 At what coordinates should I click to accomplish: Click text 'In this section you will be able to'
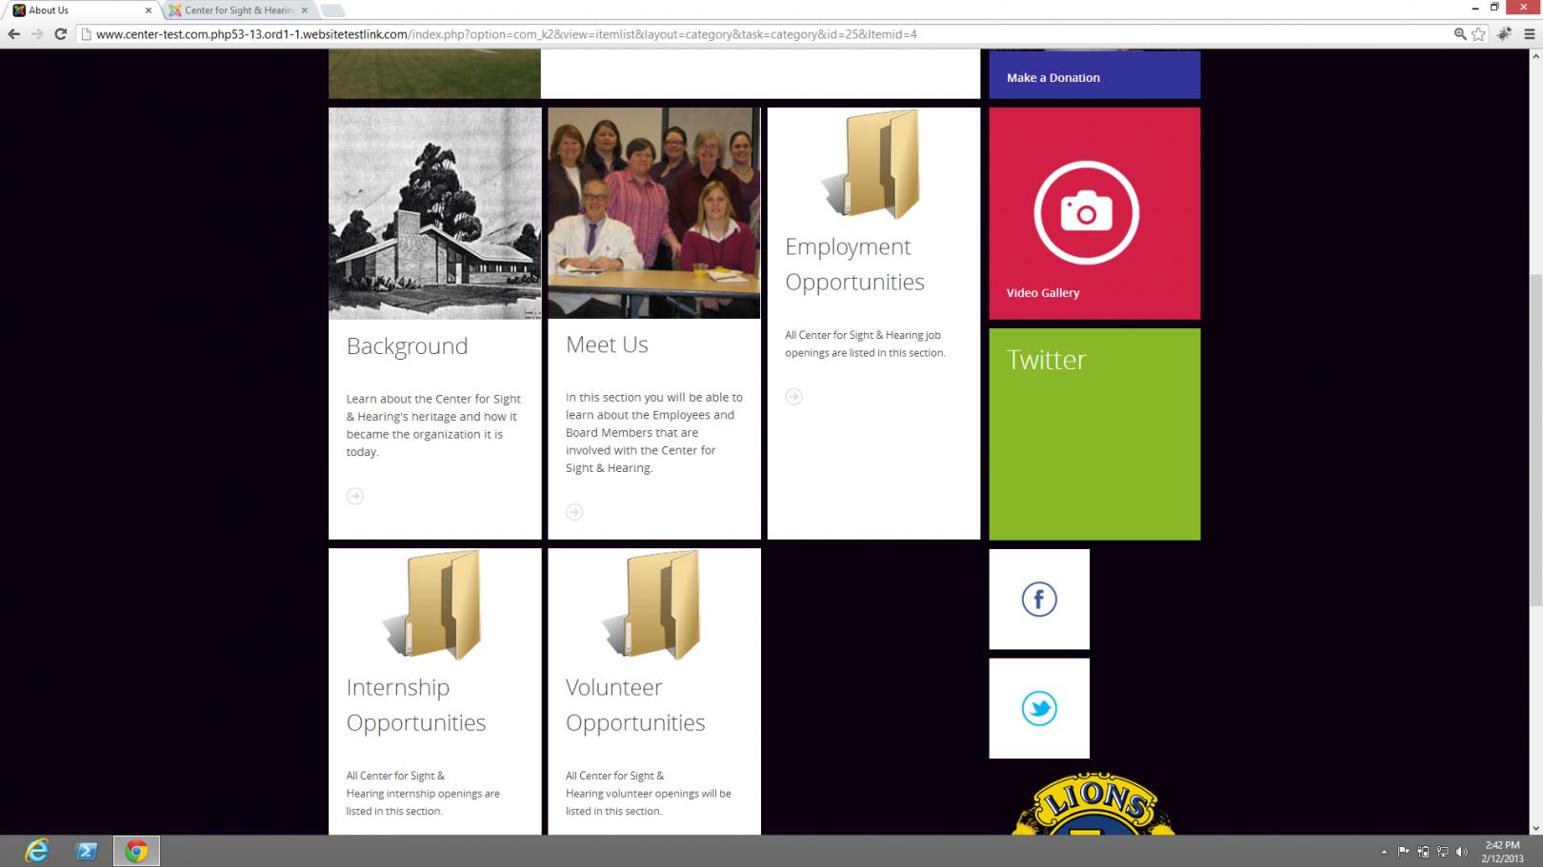coord(654,398)
